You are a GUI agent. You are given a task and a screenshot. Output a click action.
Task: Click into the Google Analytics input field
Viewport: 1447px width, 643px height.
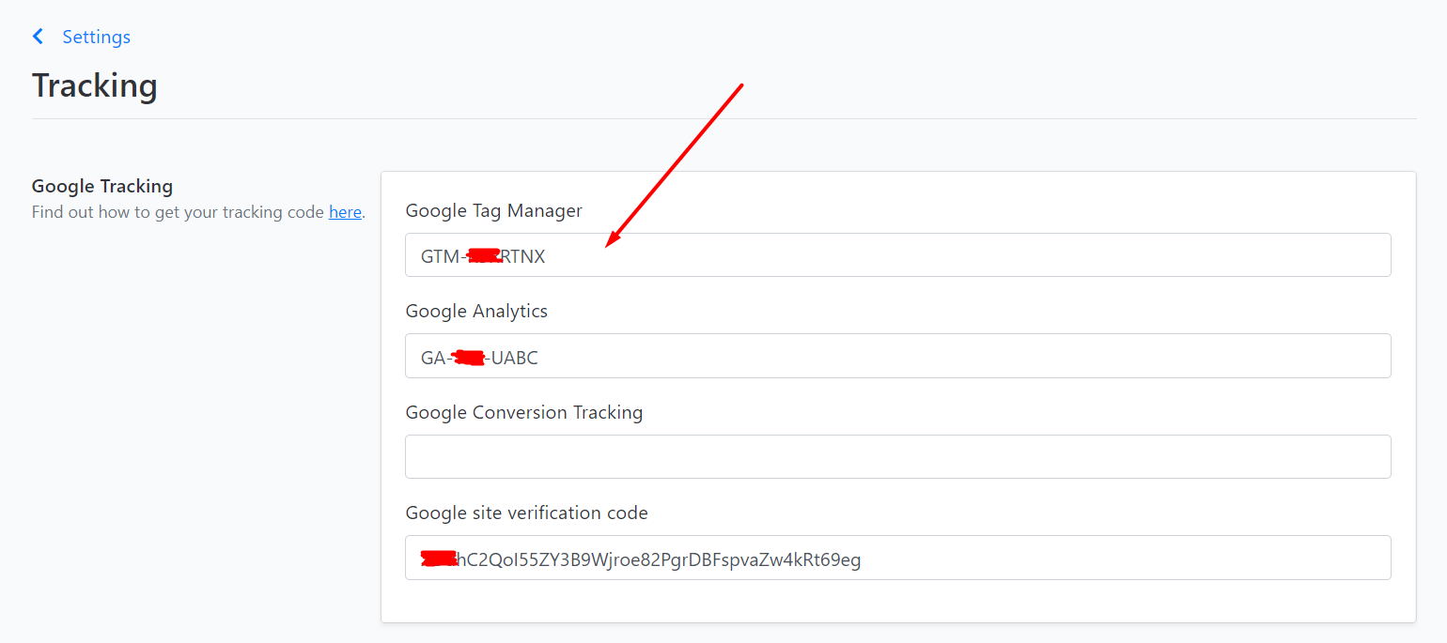897,356
